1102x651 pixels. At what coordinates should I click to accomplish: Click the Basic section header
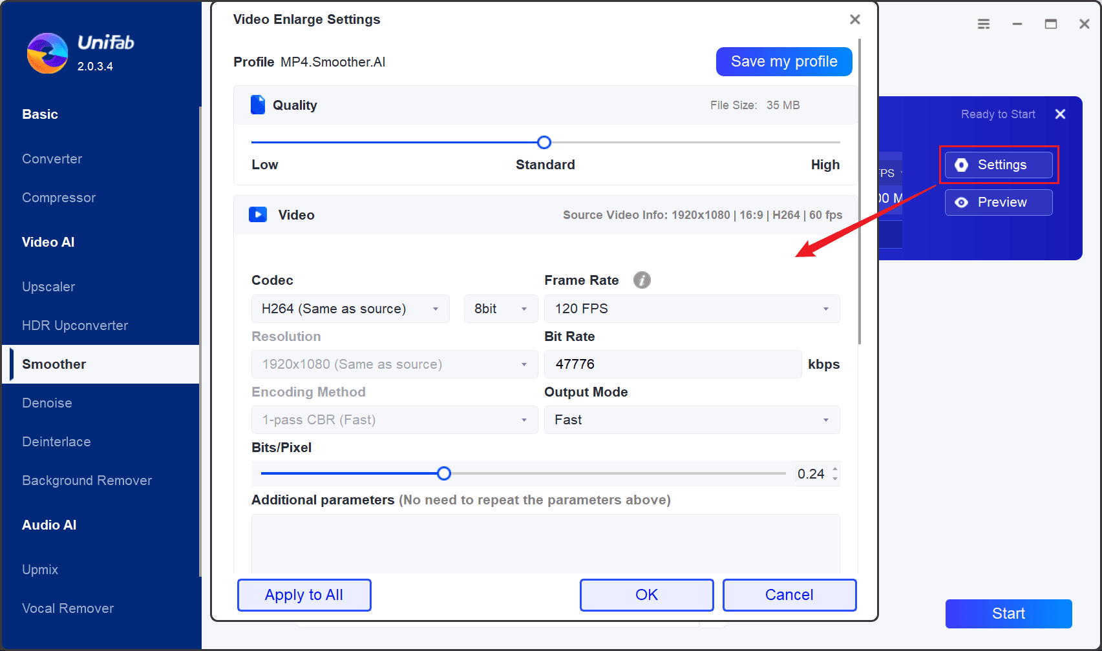tap(40, 114)
